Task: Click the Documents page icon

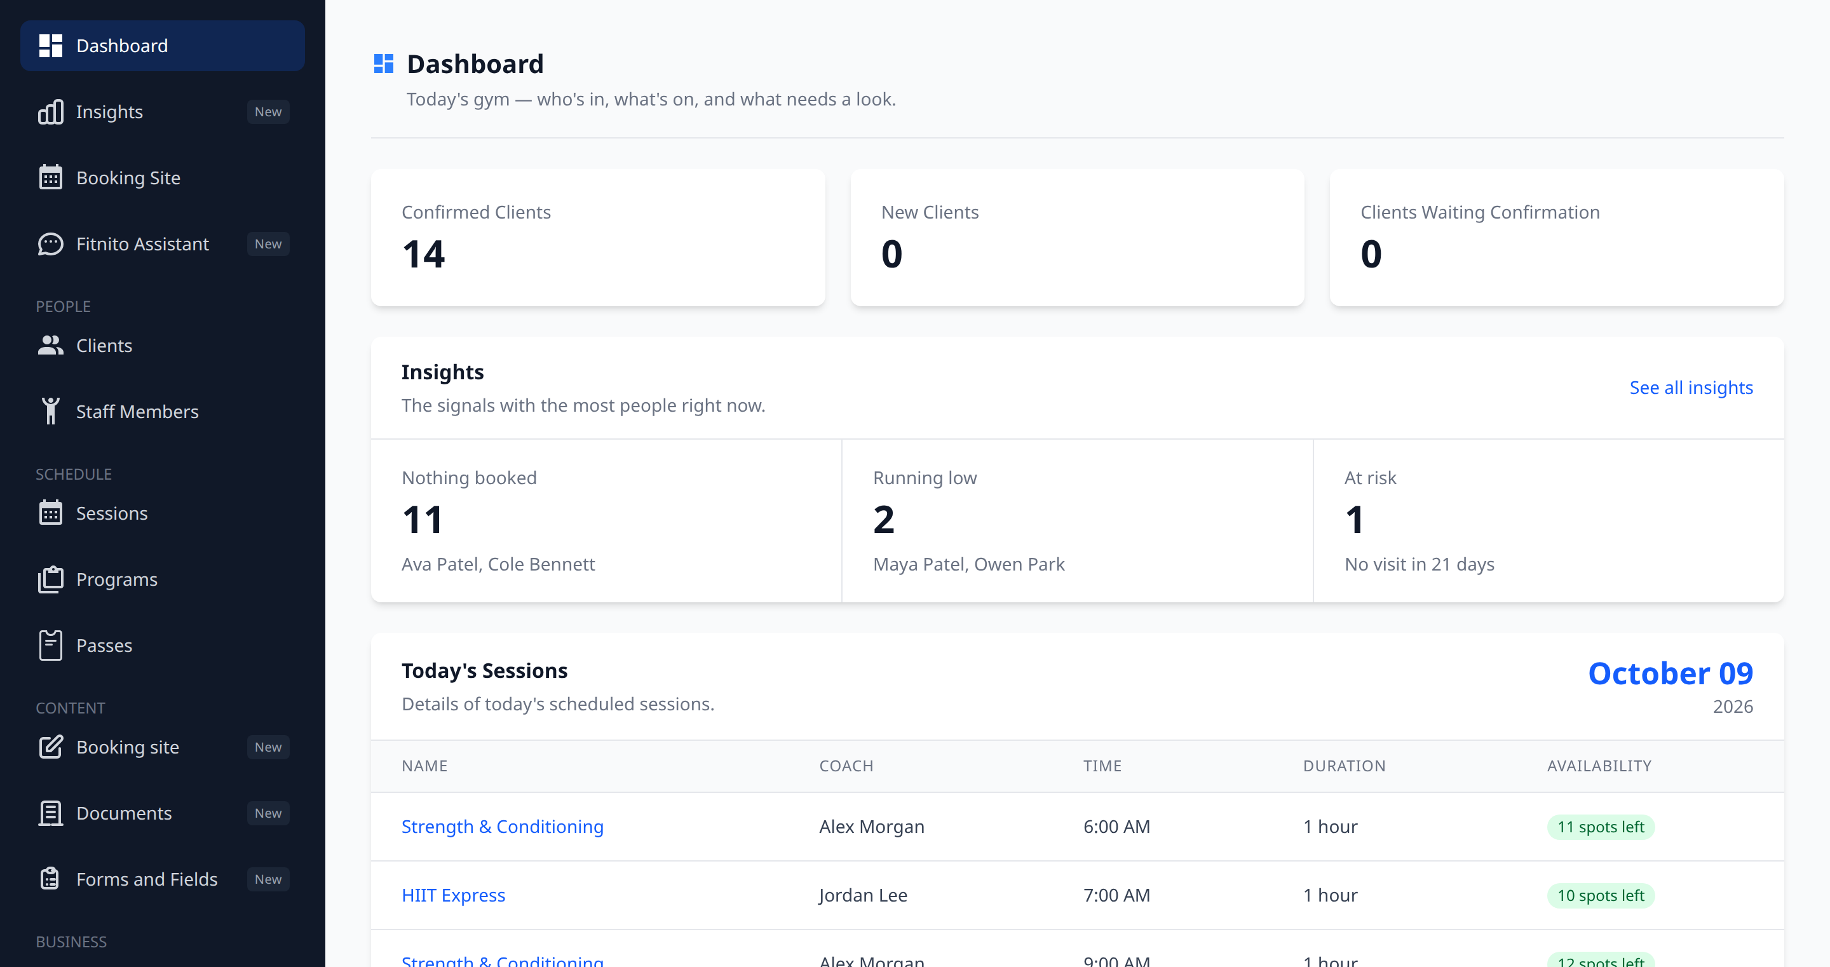Action: 50,813
